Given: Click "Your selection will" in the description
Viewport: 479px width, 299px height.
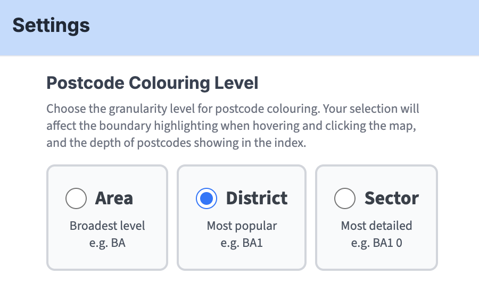Looking at the screenshot, I should (371, 109).
